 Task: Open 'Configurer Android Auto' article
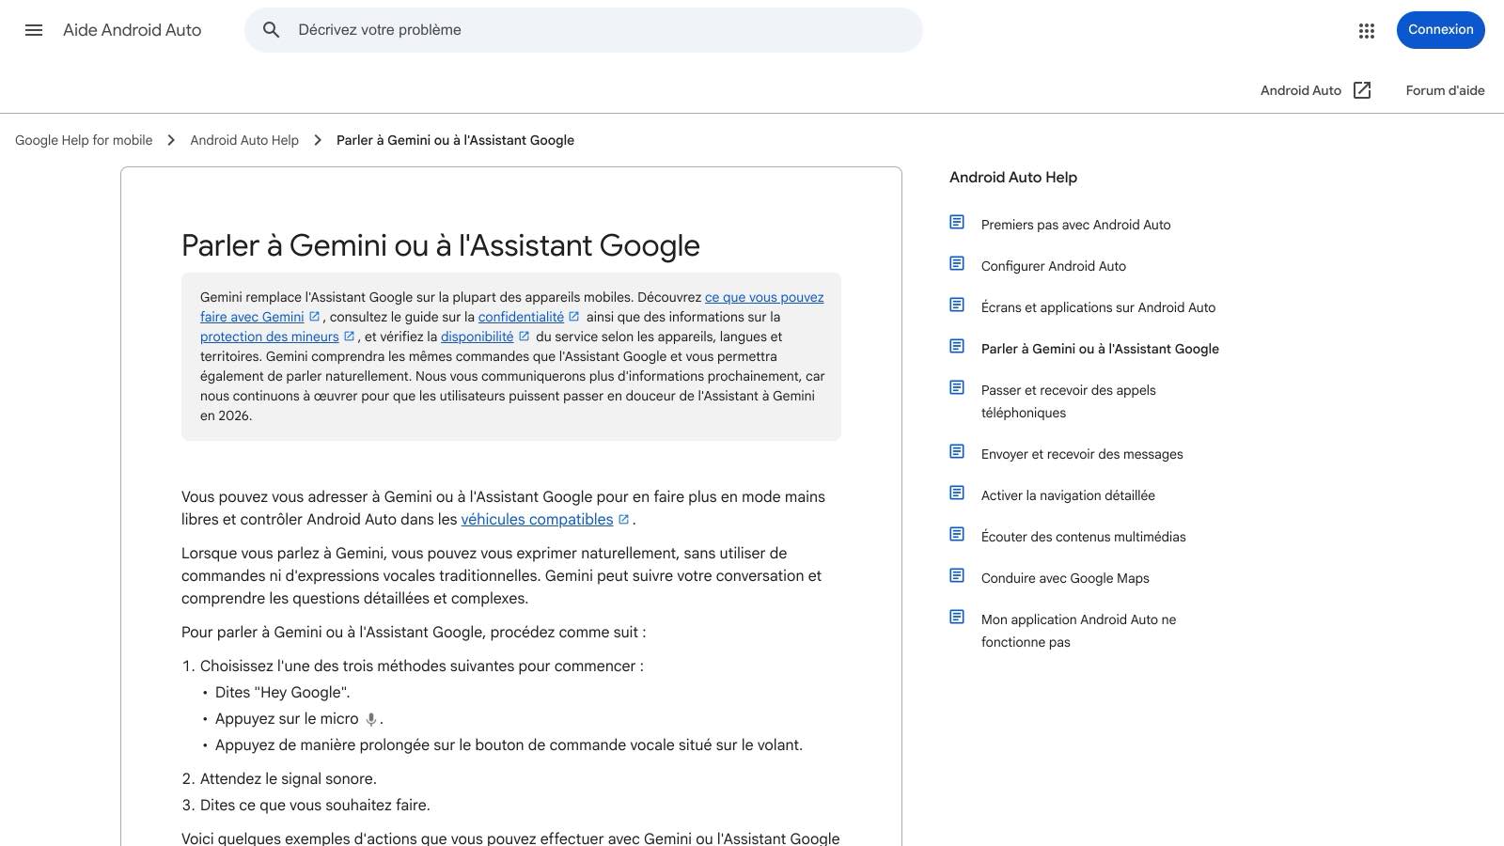(1054, 266)
